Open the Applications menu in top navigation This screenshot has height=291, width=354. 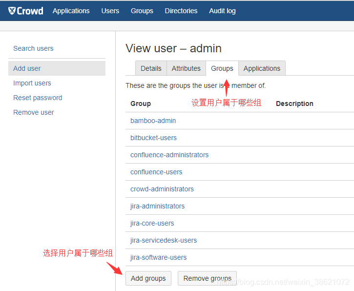coord(71,11)
